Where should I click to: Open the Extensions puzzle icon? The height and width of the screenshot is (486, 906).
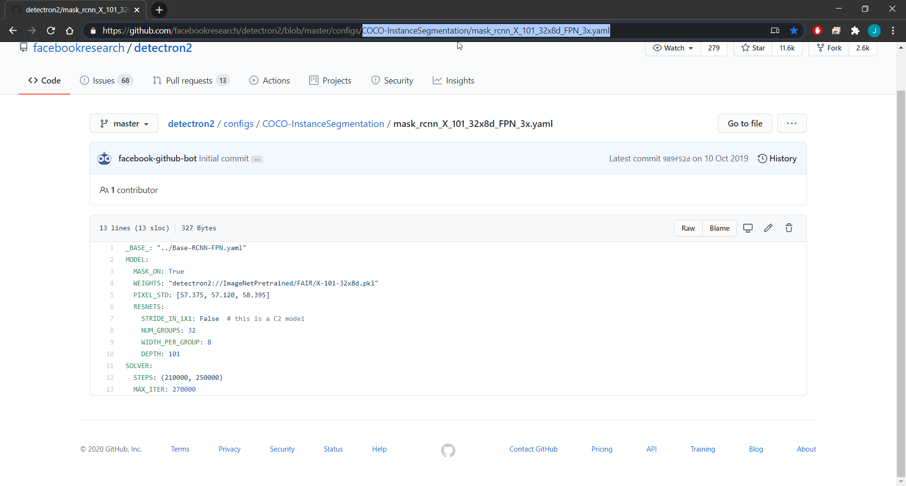[x=855, y=31]
